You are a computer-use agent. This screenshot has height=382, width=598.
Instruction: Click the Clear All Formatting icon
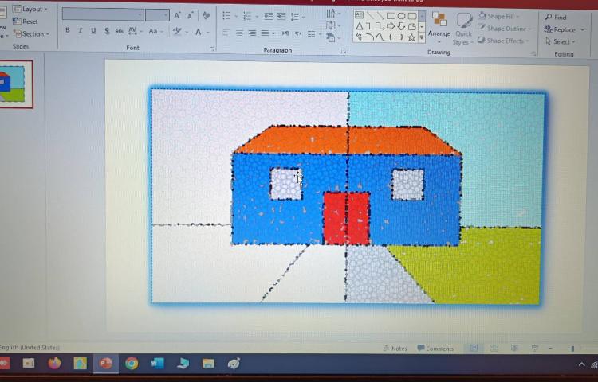(207, 16)
